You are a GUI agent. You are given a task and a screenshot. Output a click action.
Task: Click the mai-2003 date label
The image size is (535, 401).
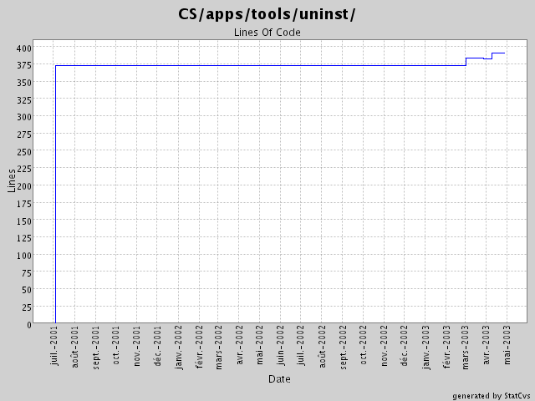[507, 345]
